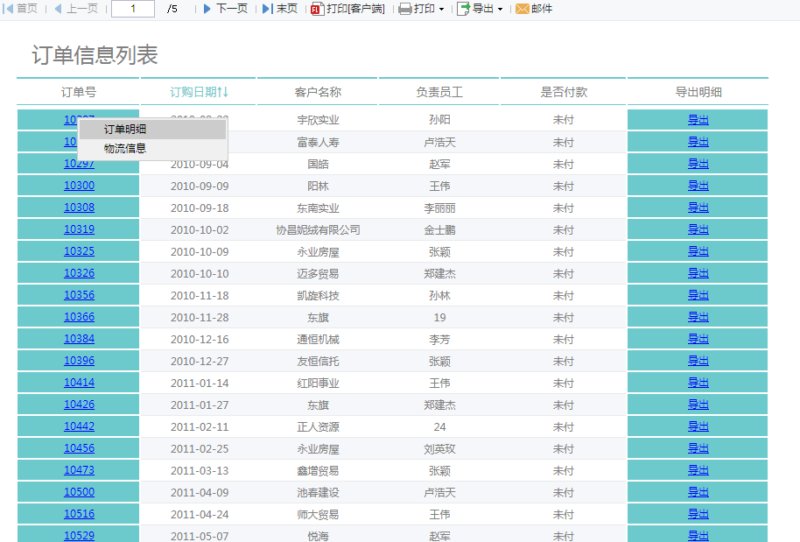Click 导出 link for 通恒机械 row
The image size is (800, 542).
[698, 339]
